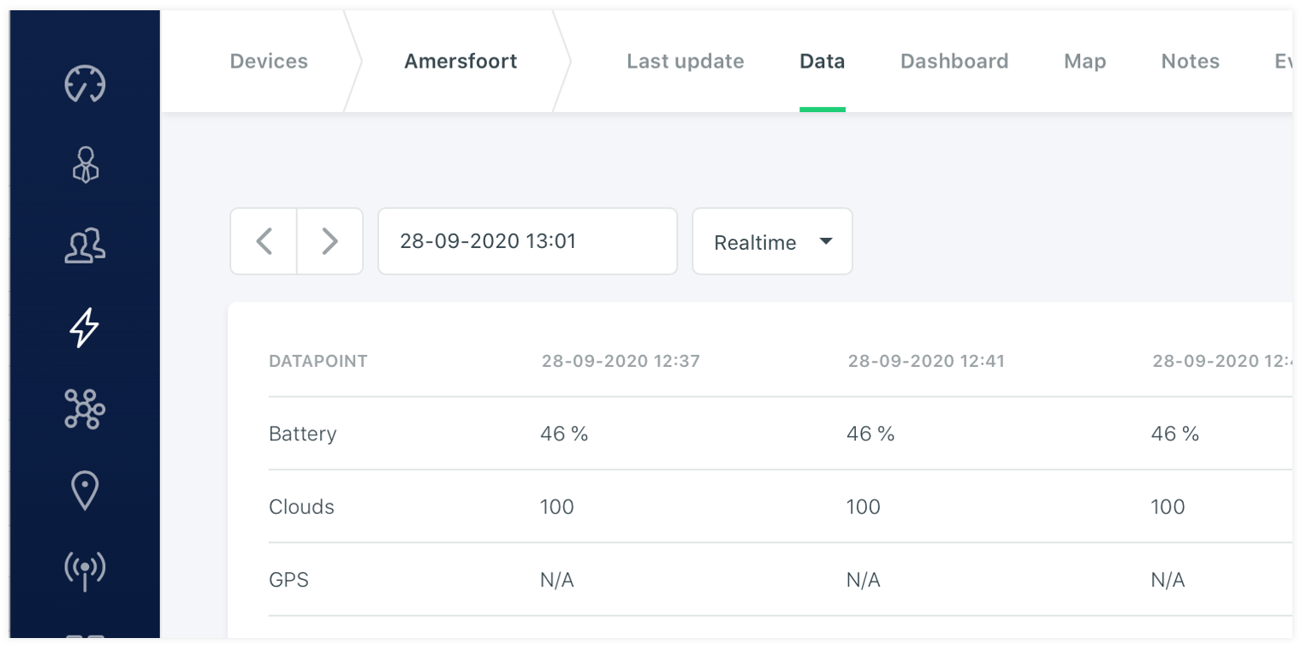Click the date-time field showing 28-09-2020 13:01
1301x650 pixels.
pyautogui.click(x=527, y=241)
